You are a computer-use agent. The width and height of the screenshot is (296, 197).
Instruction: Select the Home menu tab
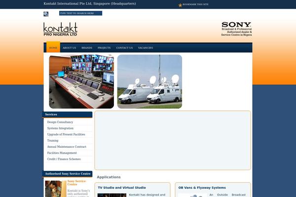[x=53, y=48]
